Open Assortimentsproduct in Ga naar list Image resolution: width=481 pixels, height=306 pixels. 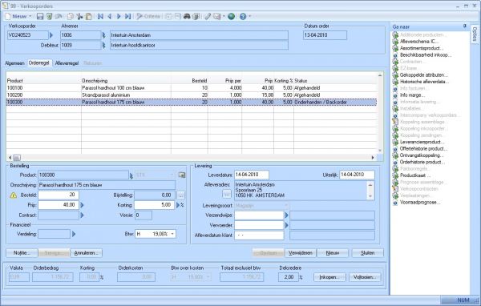pos(422,48)
